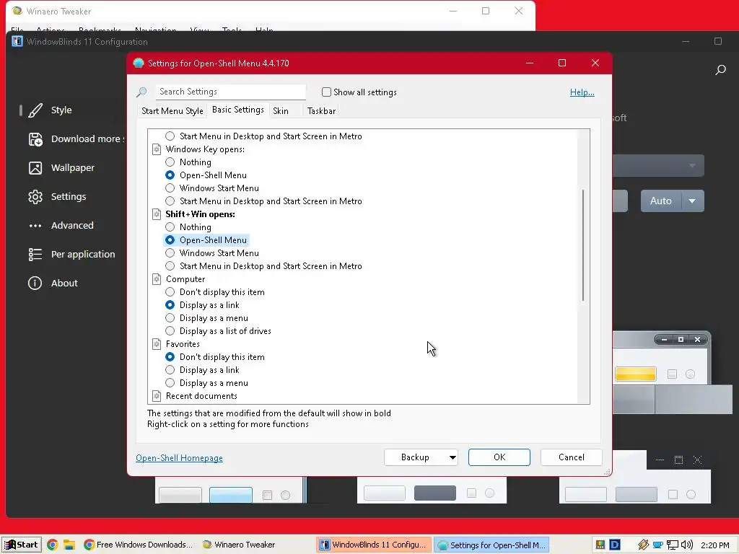Click the taskbar clock showing 2:20 PM

[x=715, y=545]
